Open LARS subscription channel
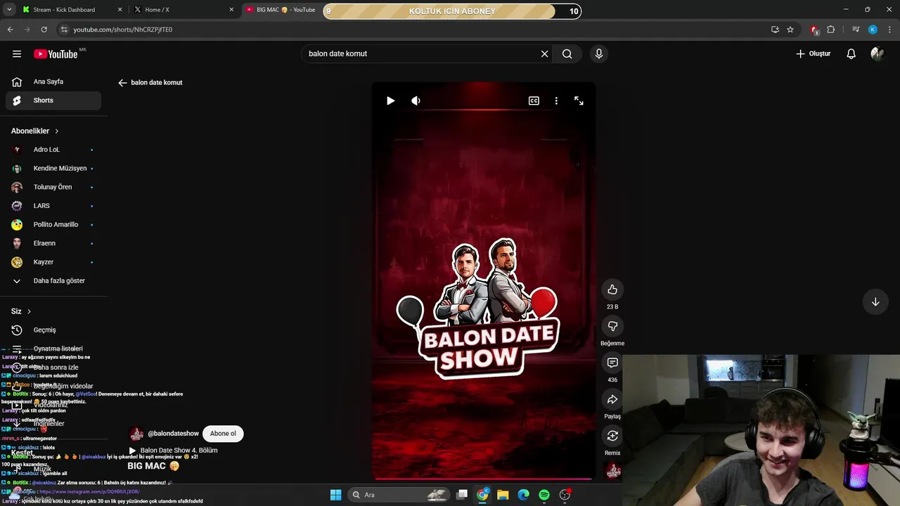 [53, 206]
